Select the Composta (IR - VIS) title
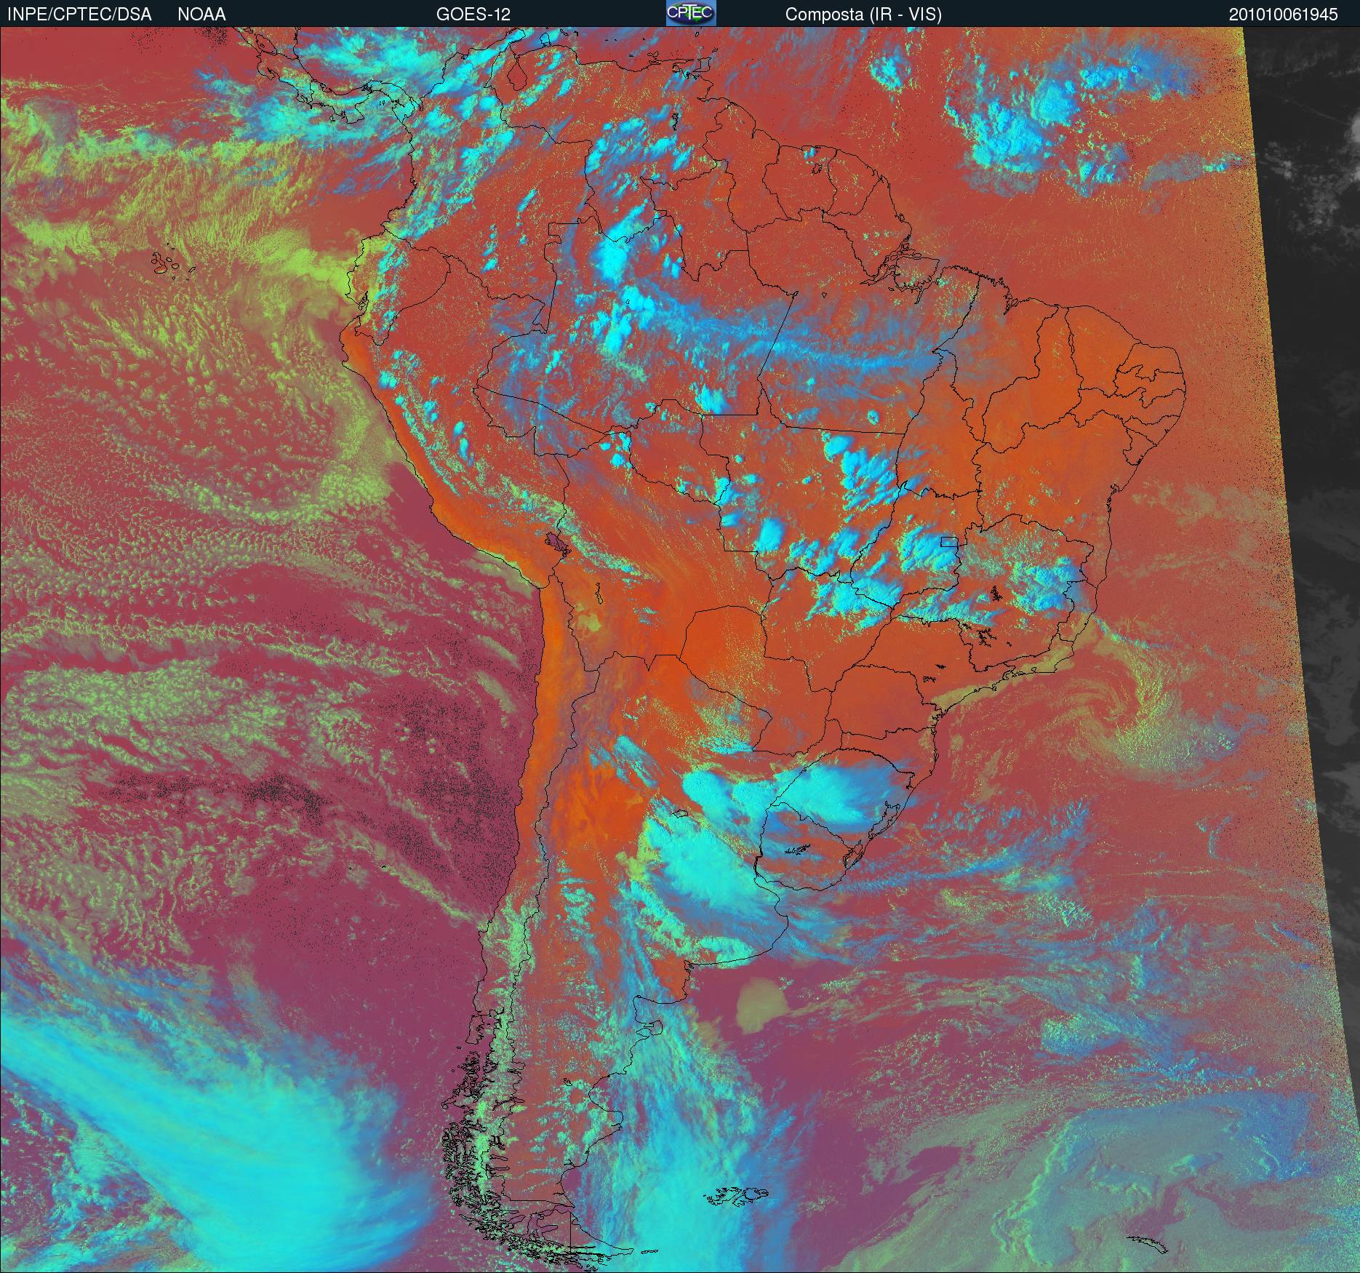Image resolution: width=1360 pixels, height=1273 pixels. pos(863,14)
